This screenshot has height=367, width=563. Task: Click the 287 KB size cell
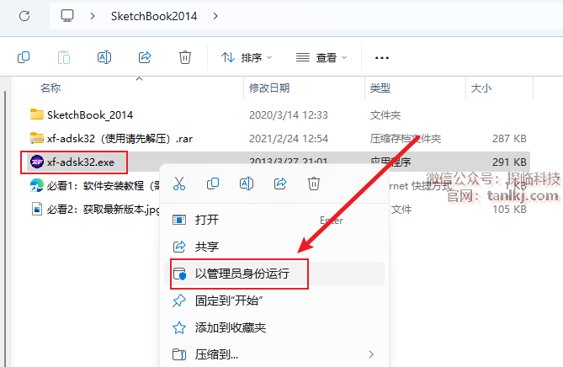509,139
